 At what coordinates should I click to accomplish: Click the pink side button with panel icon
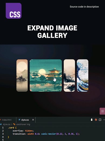tap(102, 111)
